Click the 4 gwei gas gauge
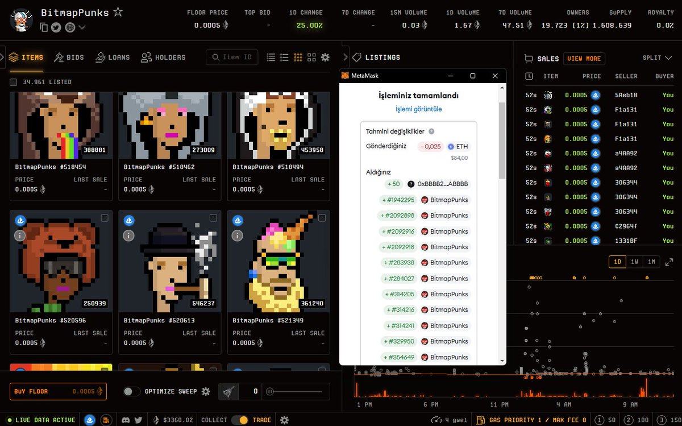This screenshot has height=426, width=682. pos(449,420)
